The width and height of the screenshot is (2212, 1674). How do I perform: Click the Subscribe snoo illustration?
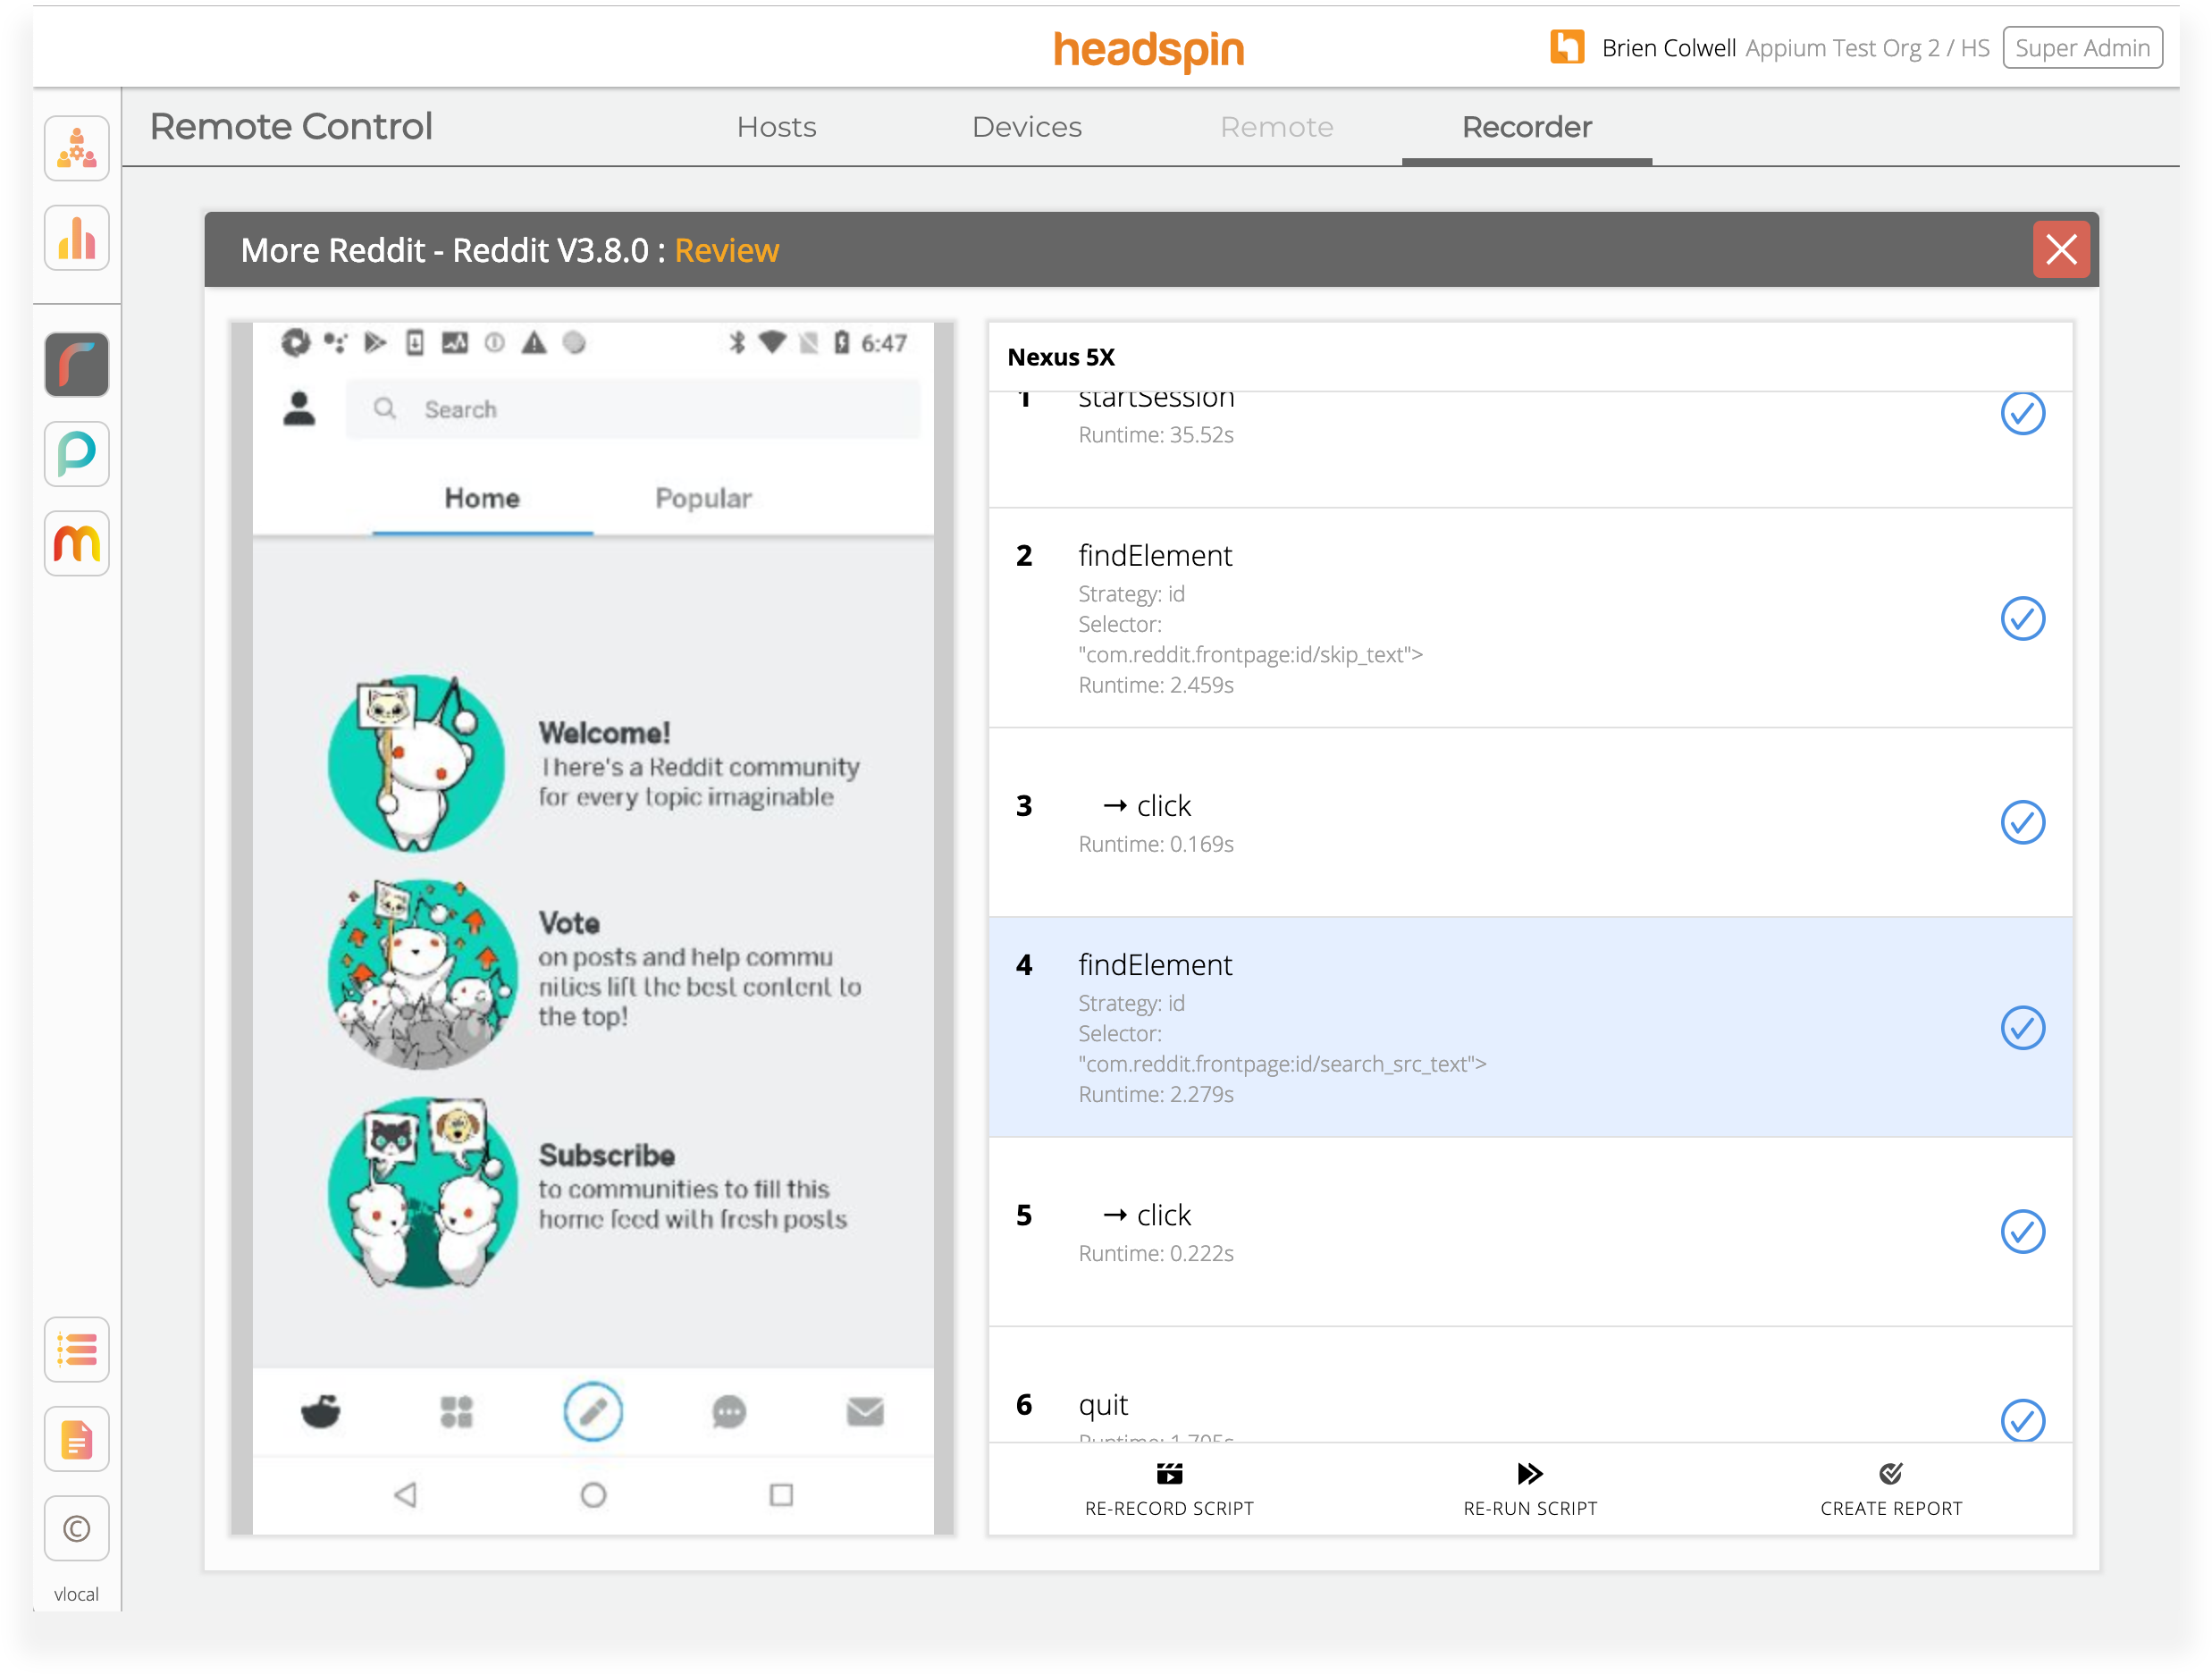pos(423,1192)
